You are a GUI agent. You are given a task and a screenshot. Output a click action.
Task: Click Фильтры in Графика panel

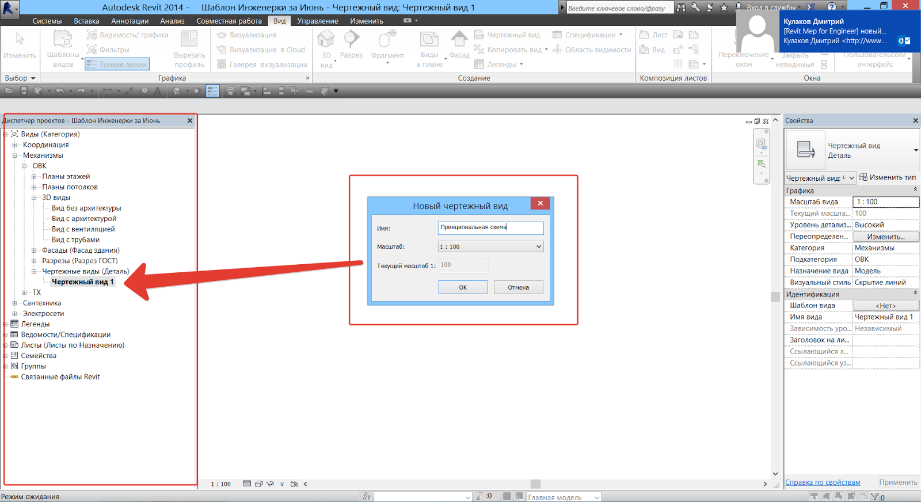click(x=108, y=50)
